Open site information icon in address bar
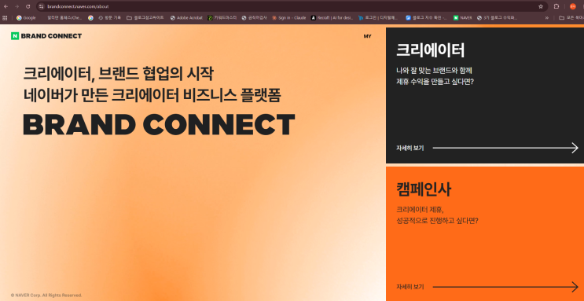Viewport: 584px width, 301px height. tap(42, 7)
